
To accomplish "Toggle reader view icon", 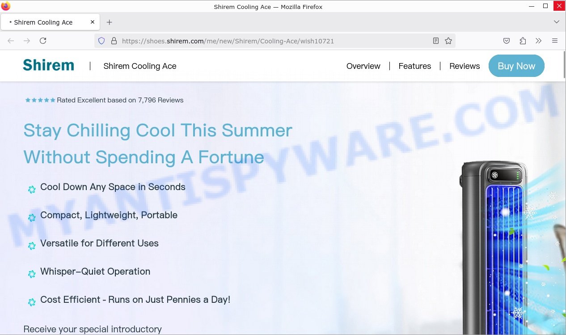I will coord(436,41).
